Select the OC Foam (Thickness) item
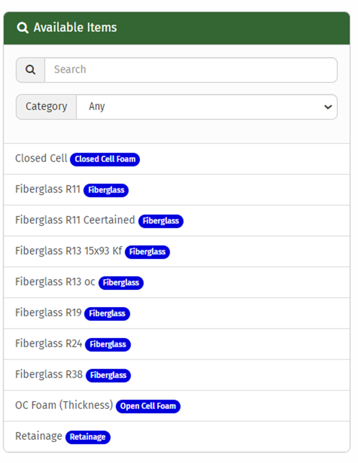 pos(64,405)
